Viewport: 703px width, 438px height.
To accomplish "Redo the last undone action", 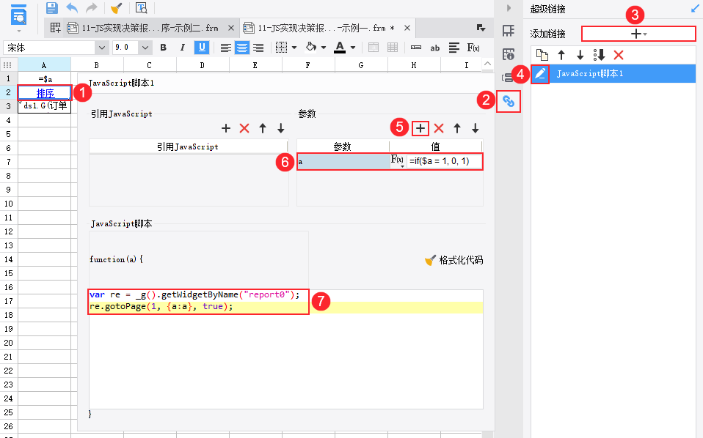I will coord(91,8).
